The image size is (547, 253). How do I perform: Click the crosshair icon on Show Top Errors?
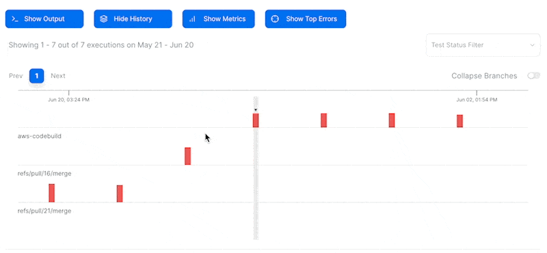[x=275, y=19]
